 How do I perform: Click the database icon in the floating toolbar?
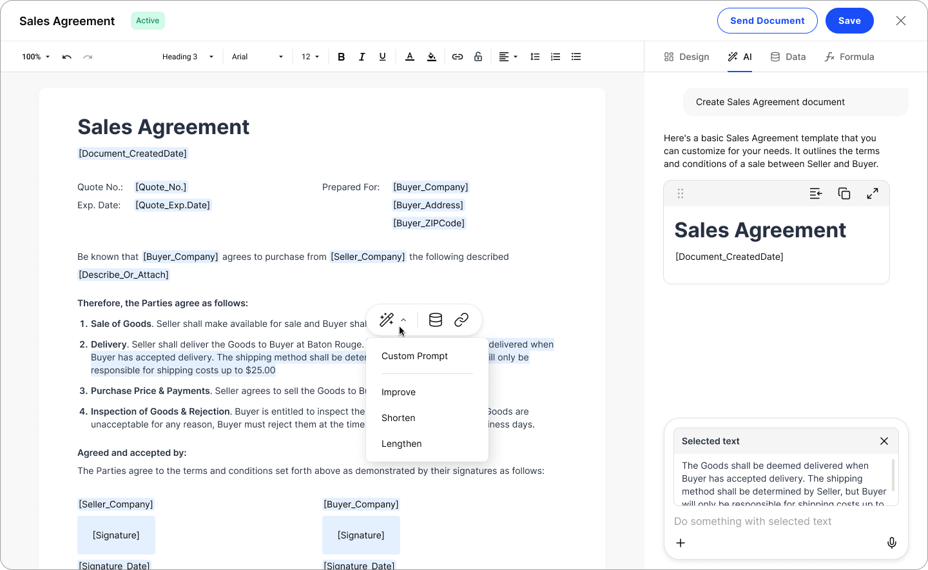(435, 319)
